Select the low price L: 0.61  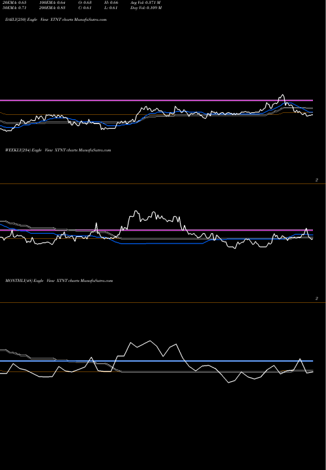[111, 8]
